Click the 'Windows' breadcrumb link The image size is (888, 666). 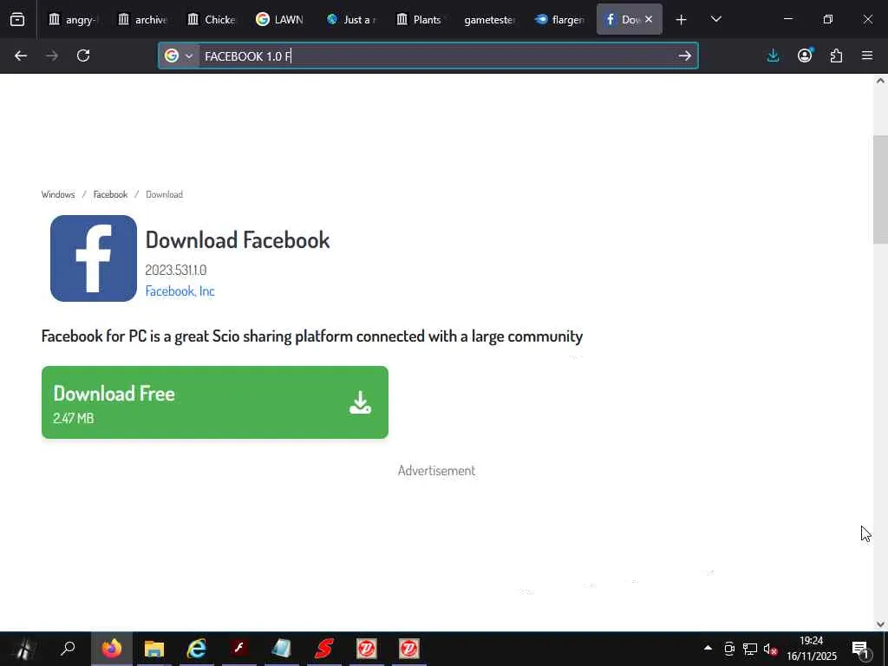click(58, 194)
